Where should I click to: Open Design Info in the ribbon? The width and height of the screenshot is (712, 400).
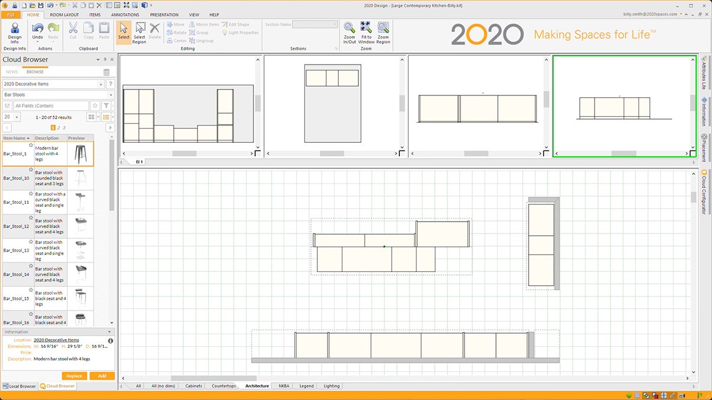(14, 33)
